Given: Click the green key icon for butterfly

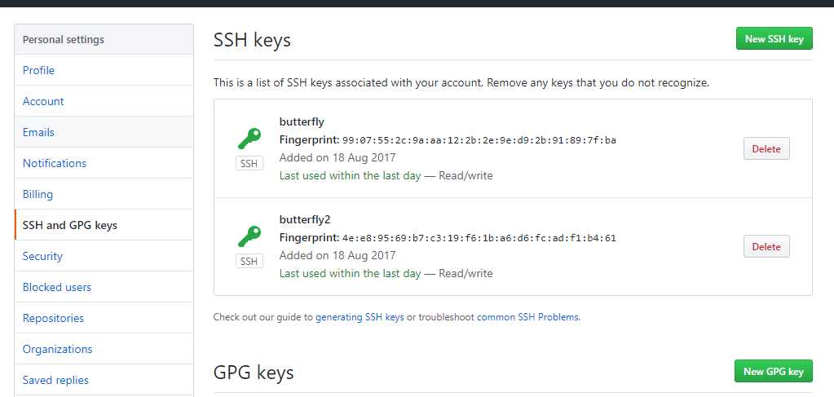Looking at the screenshot, I should (x=249, y=139).
